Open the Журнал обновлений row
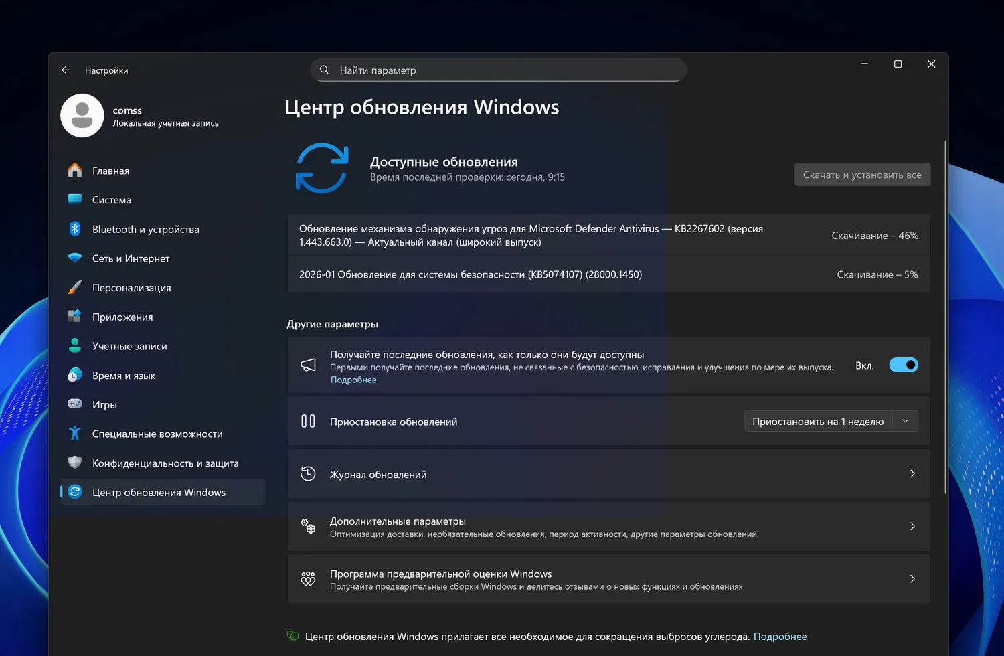Screen dimensions: 1004x656 click(x=608, y=474)
